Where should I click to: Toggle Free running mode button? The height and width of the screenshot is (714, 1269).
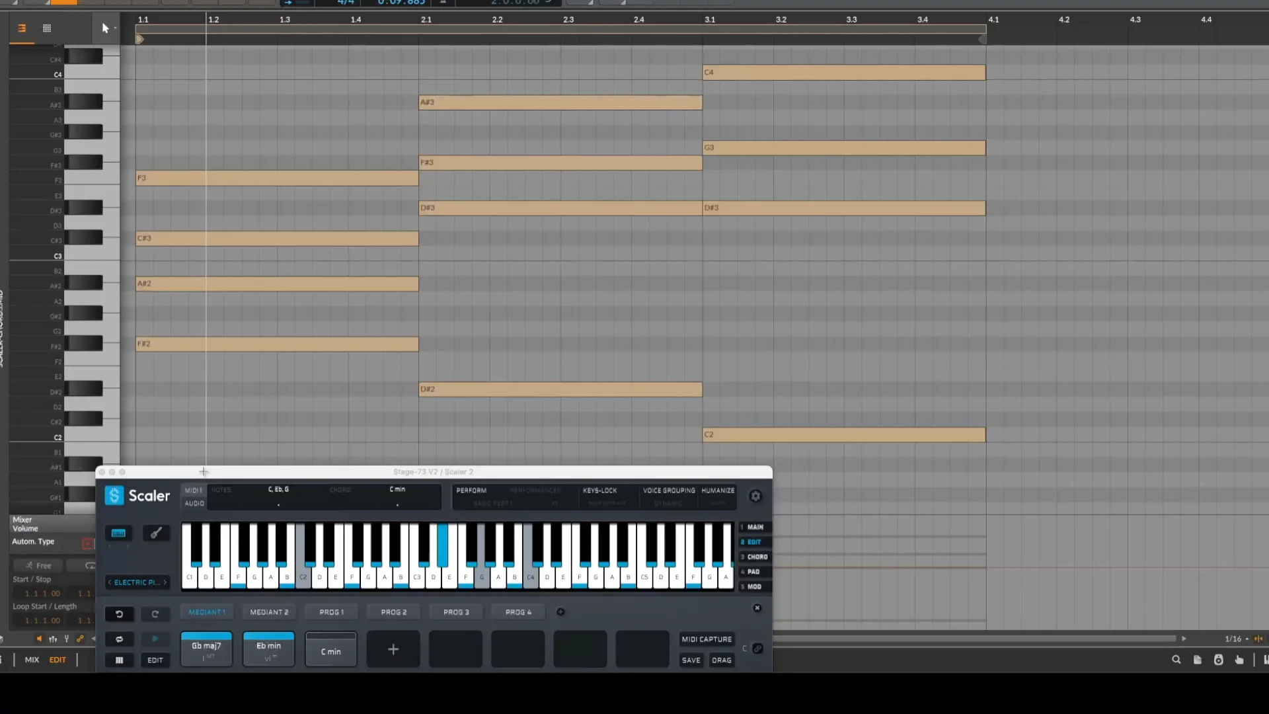point(38,565)
